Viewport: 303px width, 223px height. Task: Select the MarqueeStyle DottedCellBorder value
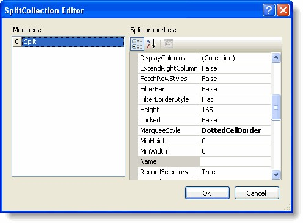coord(235,130)
